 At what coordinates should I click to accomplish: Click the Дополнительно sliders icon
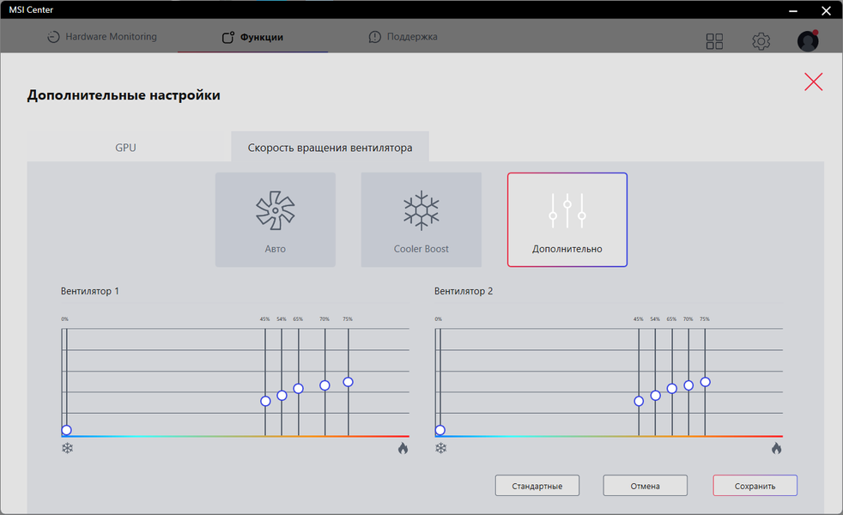click(567, 210)
